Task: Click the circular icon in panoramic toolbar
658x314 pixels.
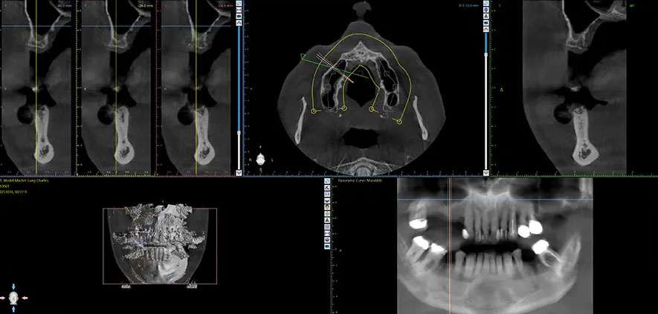Action: (x=327, y=240)
